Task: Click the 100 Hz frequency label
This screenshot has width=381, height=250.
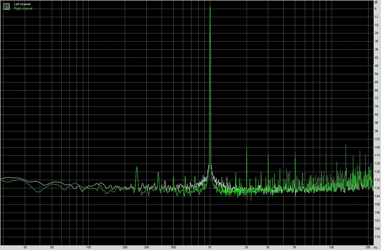Action: [88, 247]
